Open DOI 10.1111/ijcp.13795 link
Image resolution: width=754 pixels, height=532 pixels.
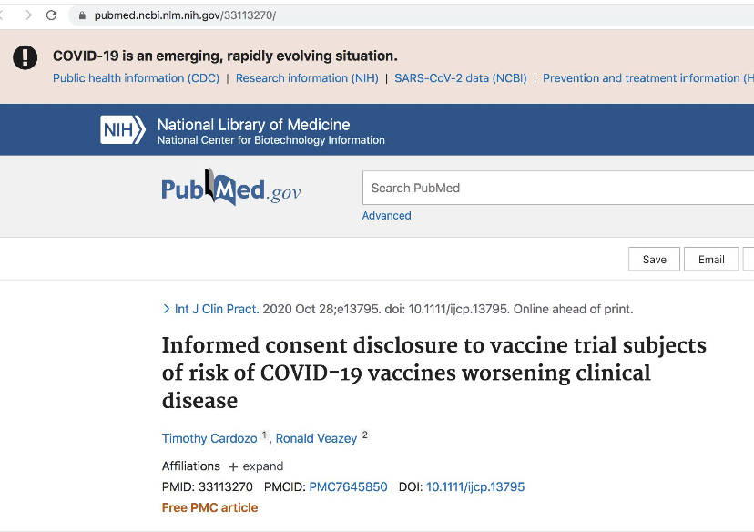pyautogui.click(x=475, y=487)
